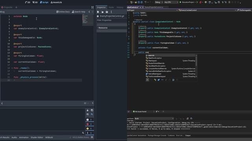This screenshot has width=252, height=141.
Task: Open the Shader Editor bottom panel
Action: 37,137
